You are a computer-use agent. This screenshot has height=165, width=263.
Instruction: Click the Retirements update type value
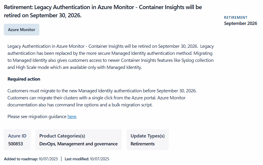point(143,144)
